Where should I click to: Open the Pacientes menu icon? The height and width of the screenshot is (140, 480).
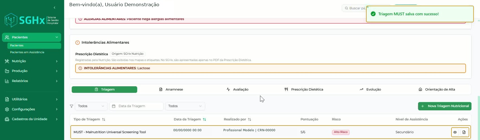[7, 37]
